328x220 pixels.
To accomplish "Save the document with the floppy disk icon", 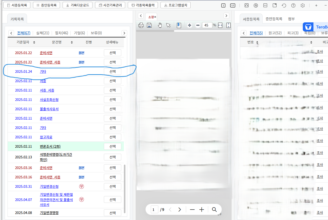I will click(149, 25).
